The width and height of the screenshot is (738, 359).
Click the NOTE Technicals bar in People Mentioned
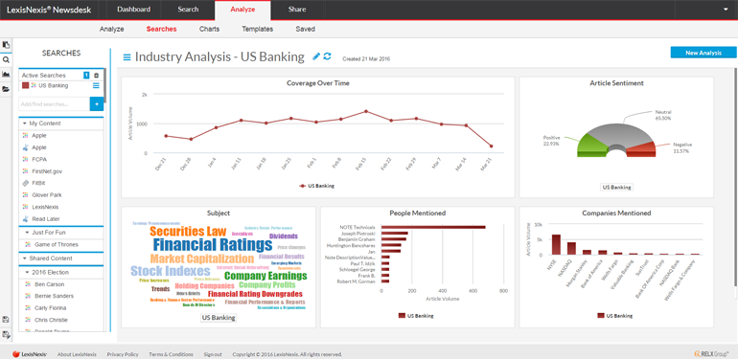coord(433,228)
